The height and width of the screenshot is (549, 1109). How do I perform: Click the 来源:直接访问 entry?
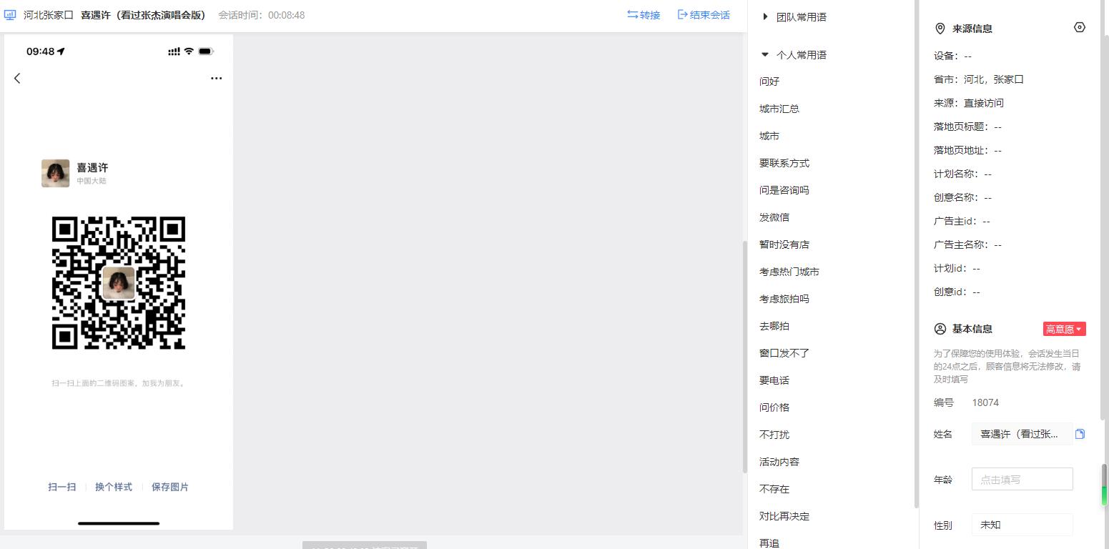click(969, 103)
